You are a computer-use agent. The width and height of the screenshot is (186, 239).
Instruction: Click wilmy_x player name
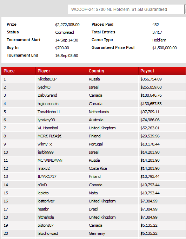[45, 144]
